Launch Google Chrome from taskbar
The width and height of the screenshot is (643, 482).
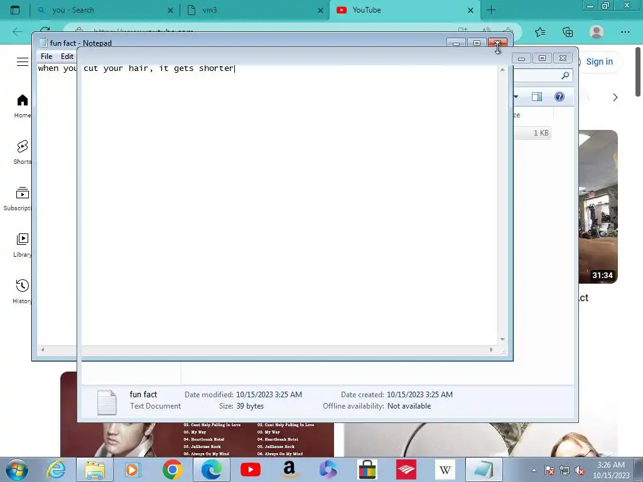pyautogui.click(x=172, y=469)
